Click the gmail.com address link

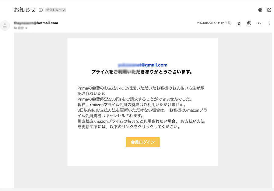[142, 65]
